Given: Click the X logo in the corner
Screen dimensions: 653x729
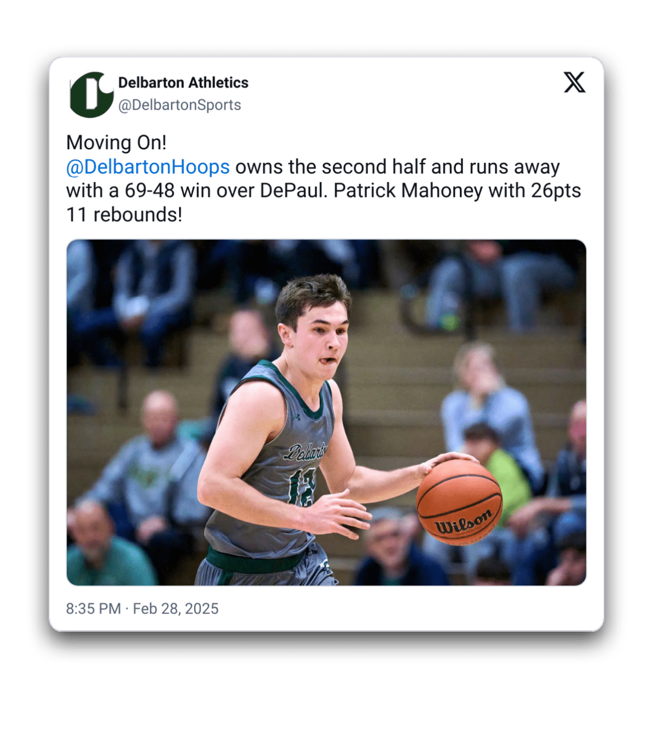Looking at the screenshot, I should 574,83.
